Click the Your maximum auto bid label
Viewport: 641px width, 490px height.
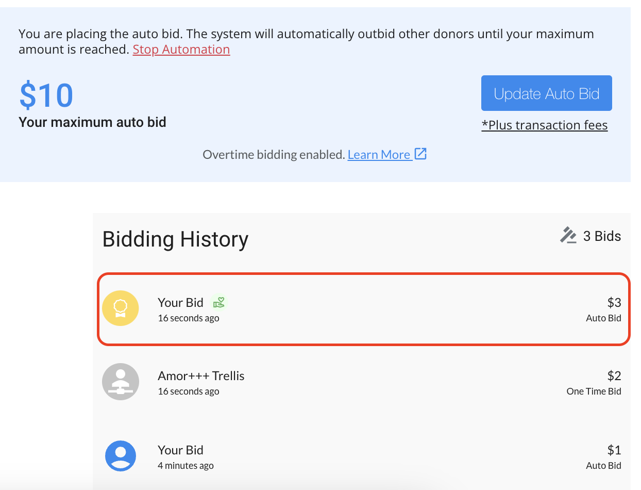point(92,122)
